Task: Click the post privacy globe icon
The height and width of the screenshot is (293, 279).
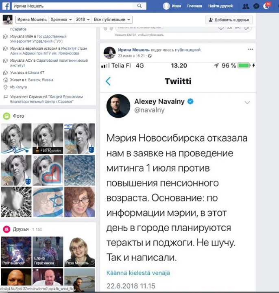Action: 150,56
